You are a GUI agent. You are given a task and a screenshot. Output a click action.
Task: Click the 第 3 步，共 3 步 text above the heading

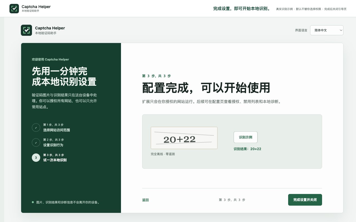(x=157, y=76)
